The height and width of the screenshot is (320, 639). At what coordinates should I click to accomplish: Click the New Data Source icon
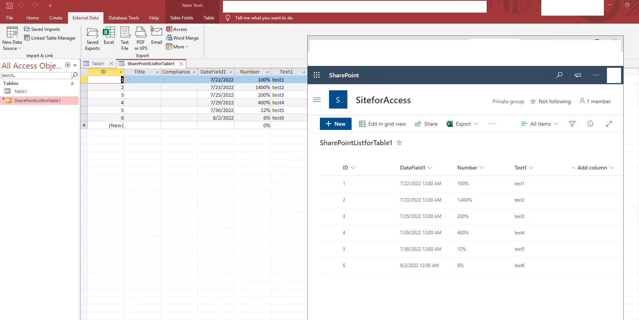pyautogui.click(x=12, y=34)
